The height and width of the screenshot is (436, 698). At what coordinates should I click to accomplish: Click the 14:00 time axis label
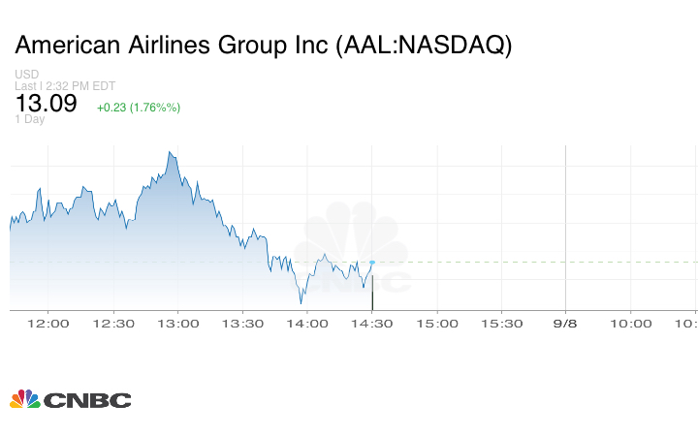point(308,324)
